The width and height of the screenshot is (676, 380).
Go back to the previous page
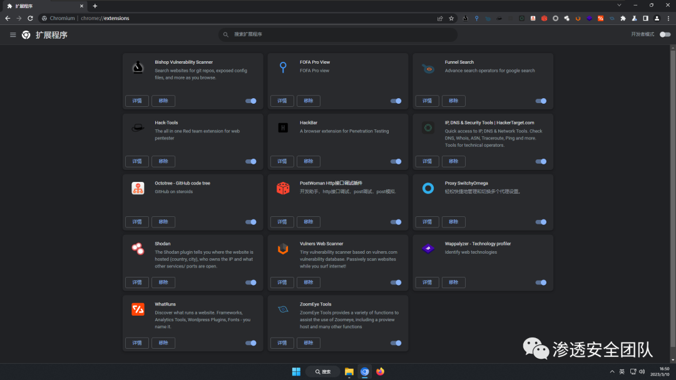(x=8, y=19)
